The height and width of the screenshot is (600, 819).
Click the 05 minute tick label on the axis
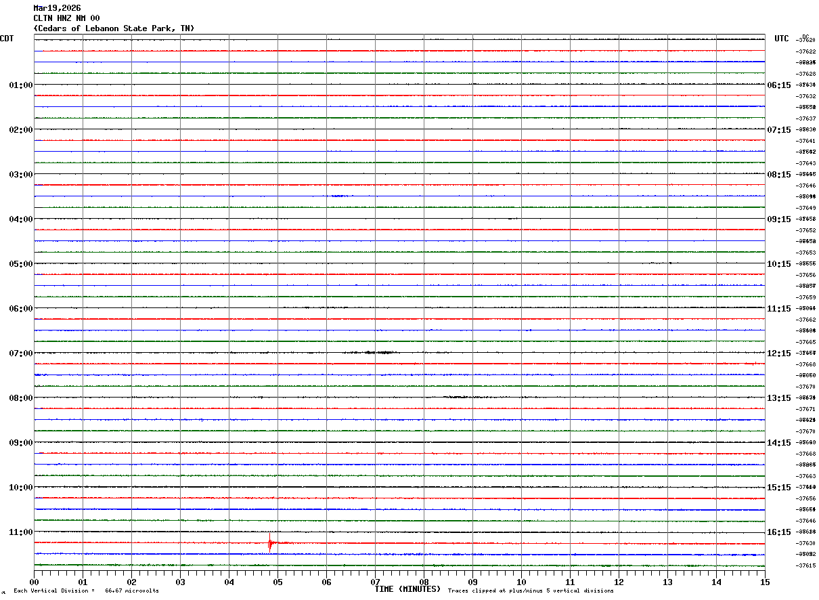tap(278, 582)
